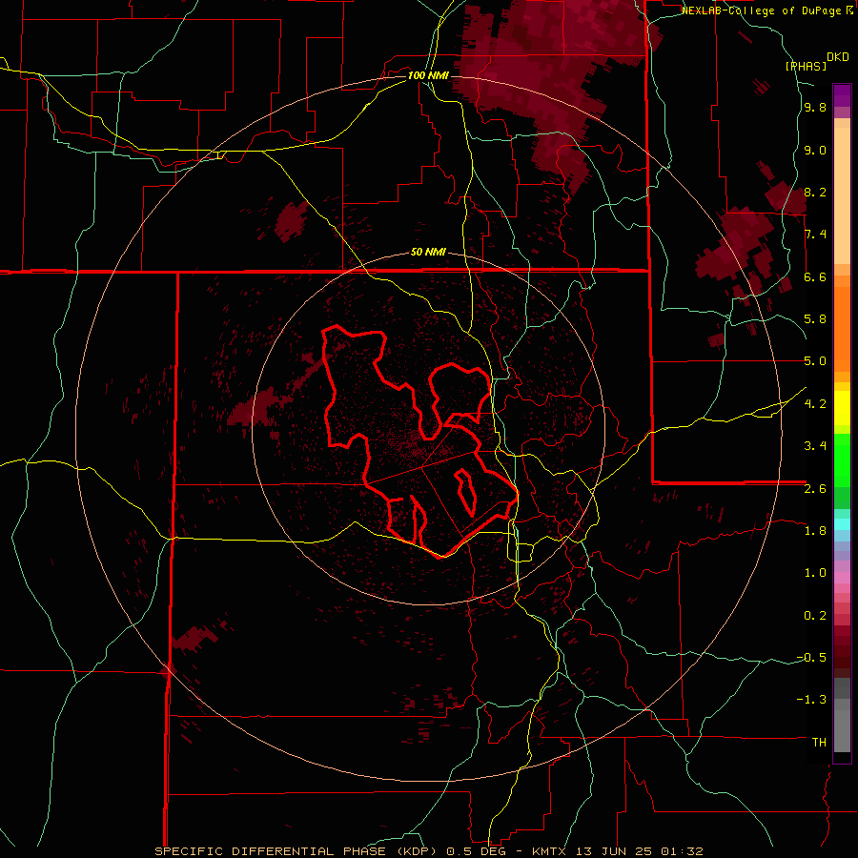858x858 pixels.
Task: Click the 5.8 legend value
Action: click(815, 319)
